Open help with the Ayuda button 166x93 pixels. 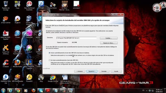click(116, 71)
